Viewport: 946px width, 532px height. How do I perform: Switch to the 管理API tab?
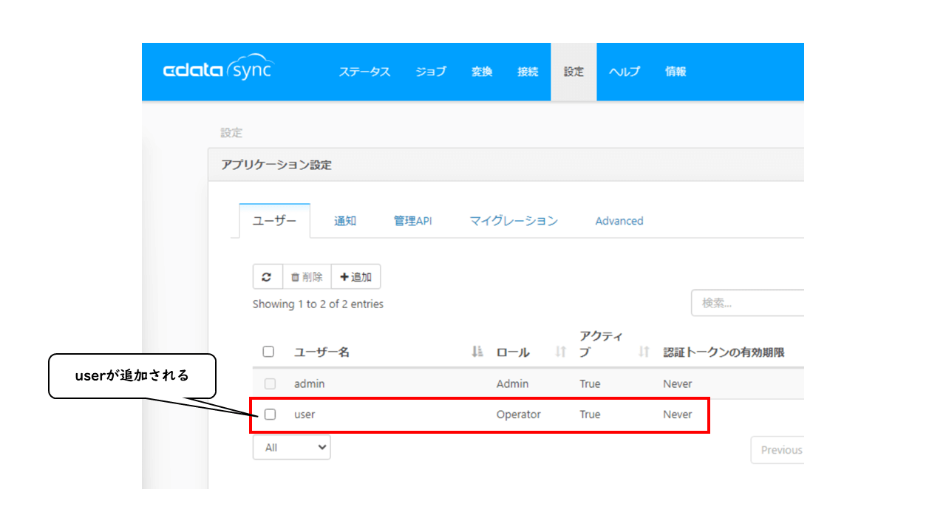coord(412,221)
